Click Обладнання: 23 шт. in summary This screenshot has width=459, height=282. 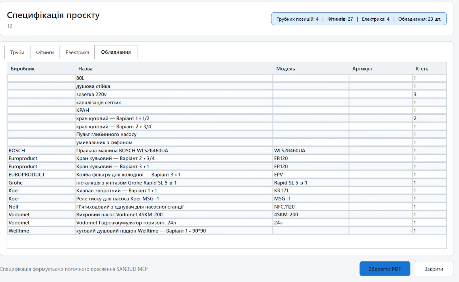(420, 19)
